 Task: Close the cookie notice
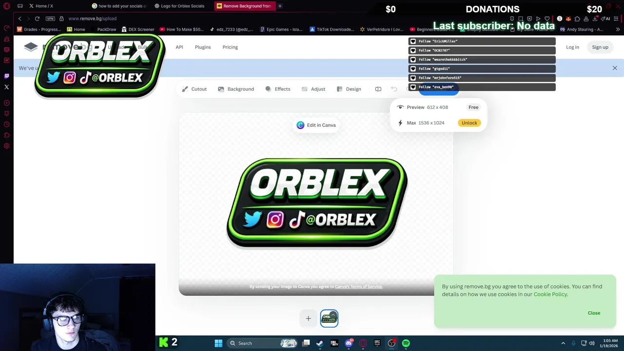[x=594, y=313]
